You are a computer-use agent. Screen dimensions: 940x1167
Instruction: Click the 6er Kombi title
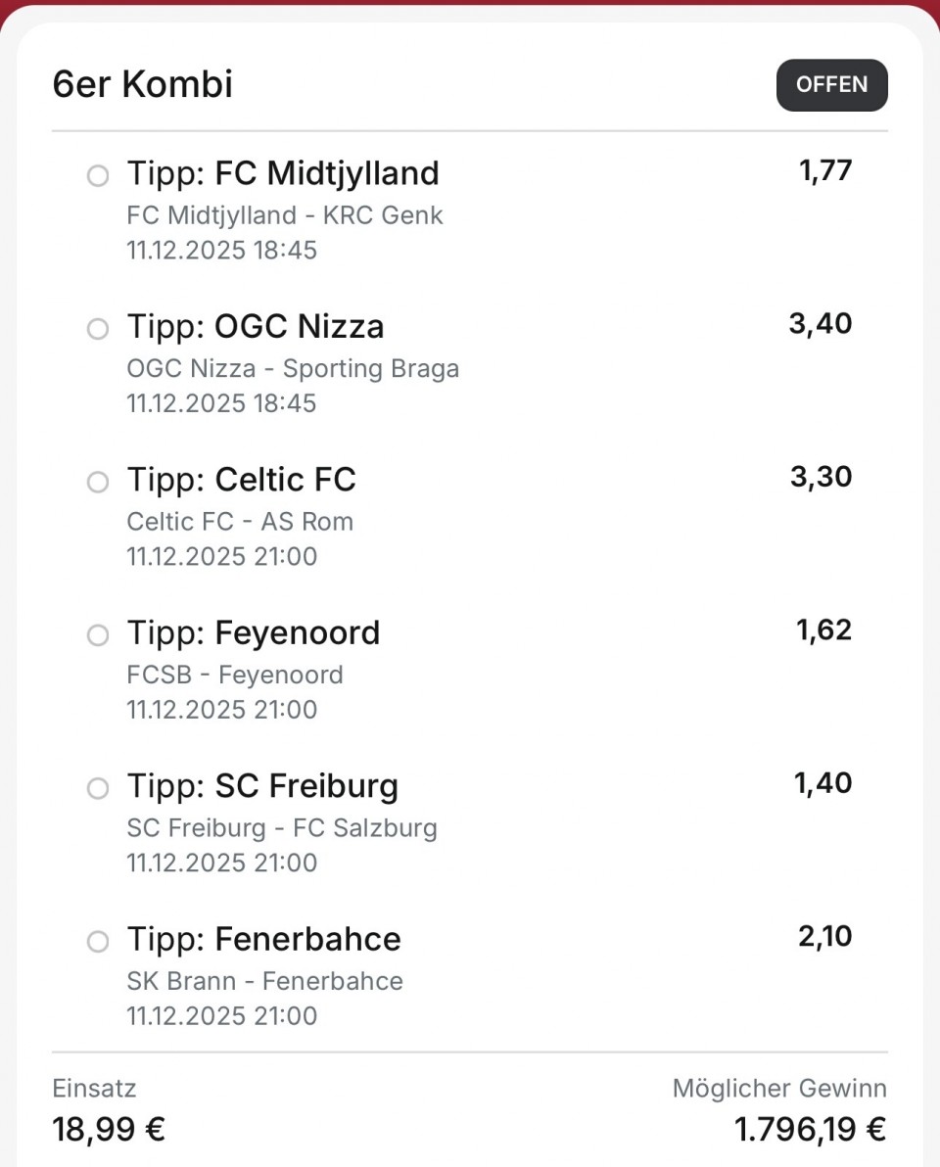coord(143,85)
